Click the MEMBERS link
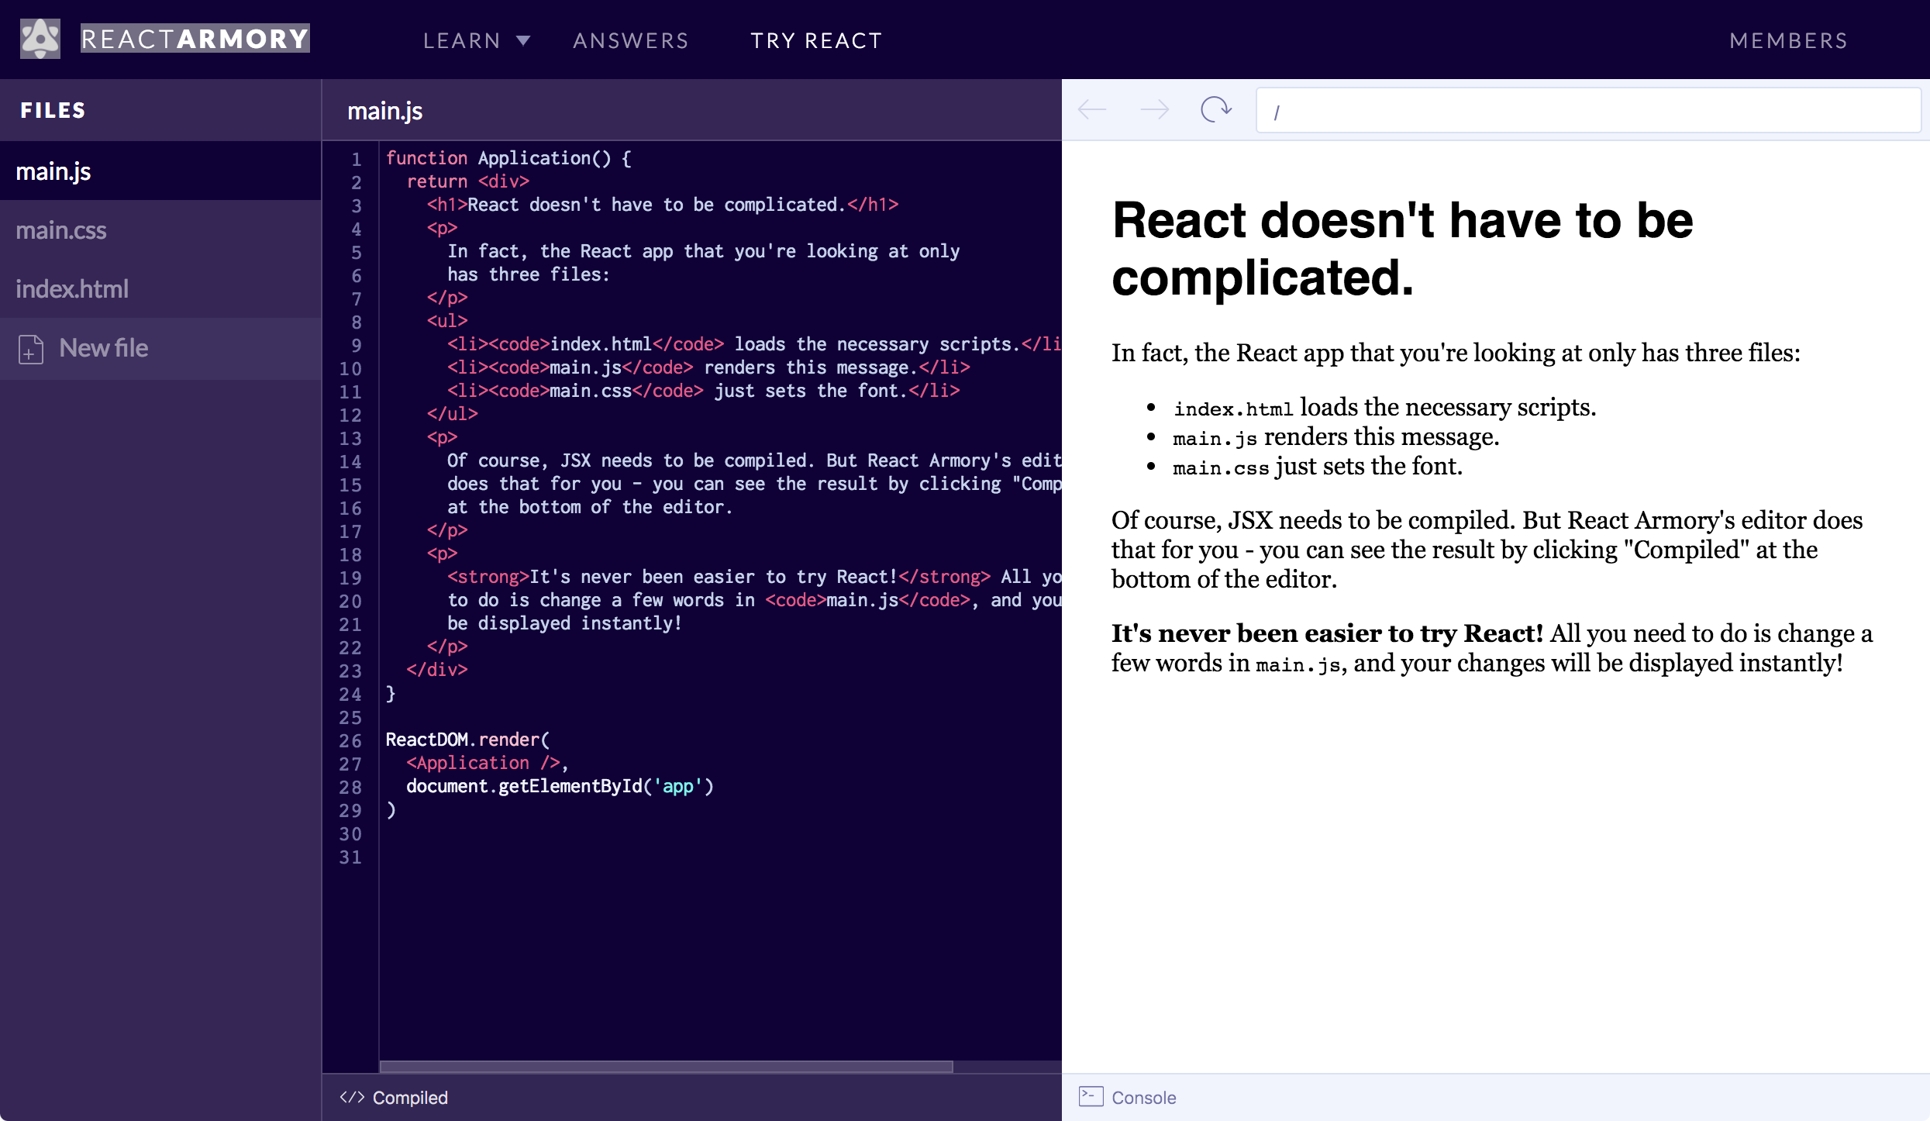 1788,40
